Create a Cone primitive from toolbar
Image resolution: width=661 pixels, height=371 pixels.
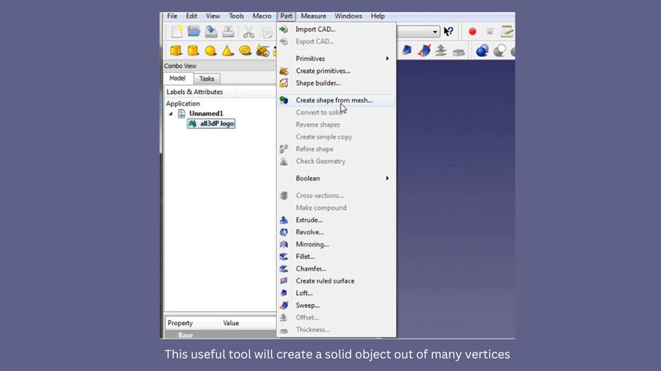[228, 51]
